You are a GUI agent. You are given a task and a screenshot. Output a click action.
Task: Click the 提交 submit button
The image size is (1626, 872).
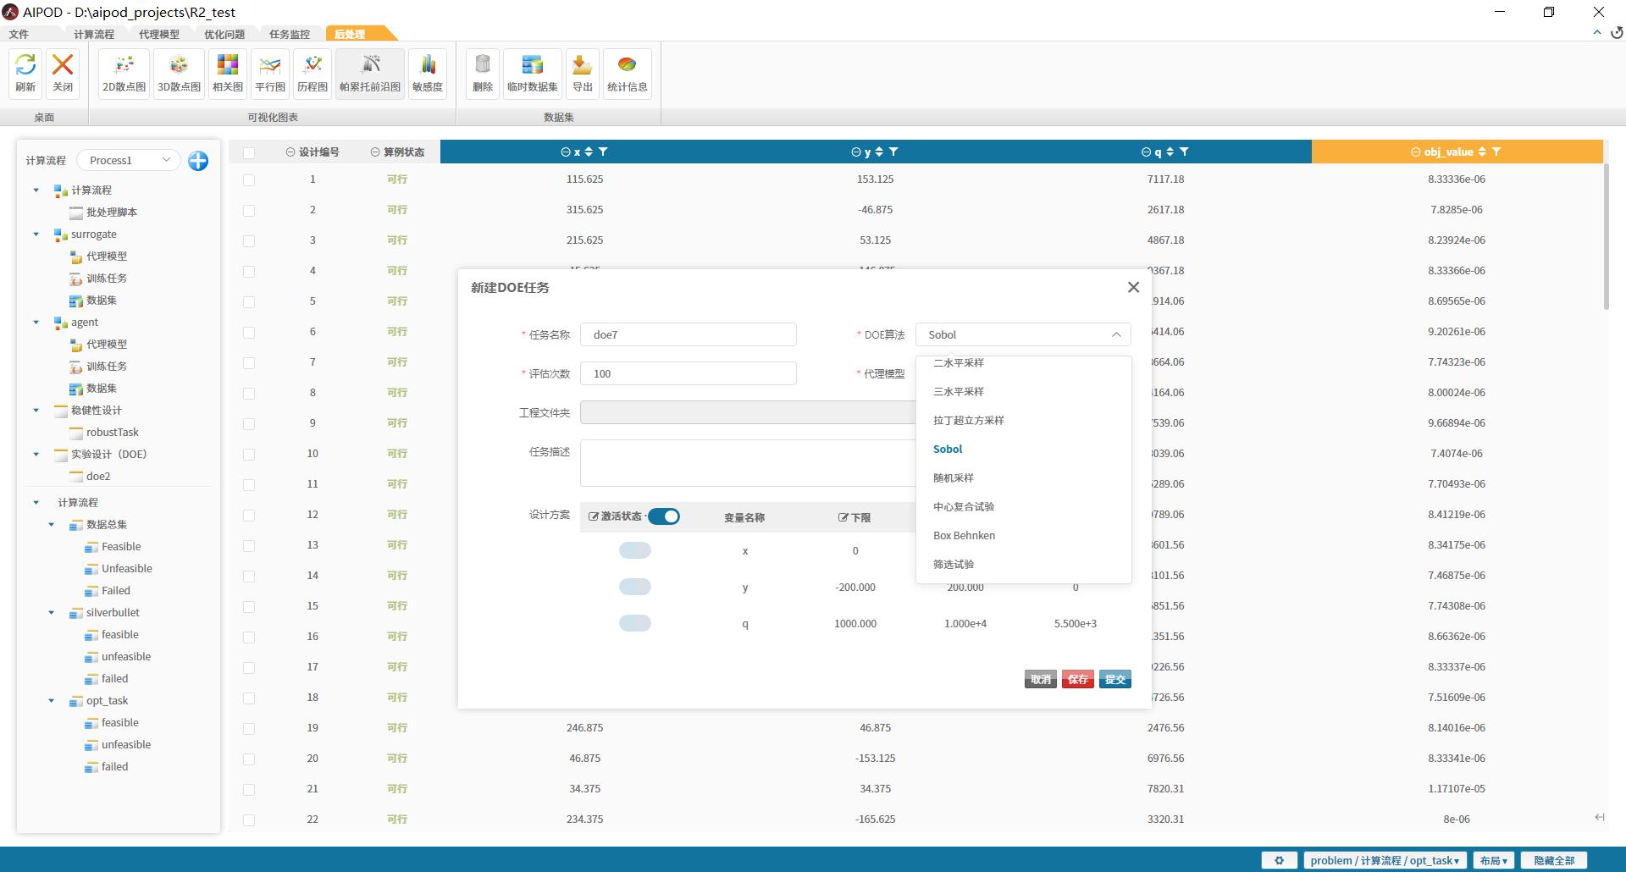(1115, 679)
